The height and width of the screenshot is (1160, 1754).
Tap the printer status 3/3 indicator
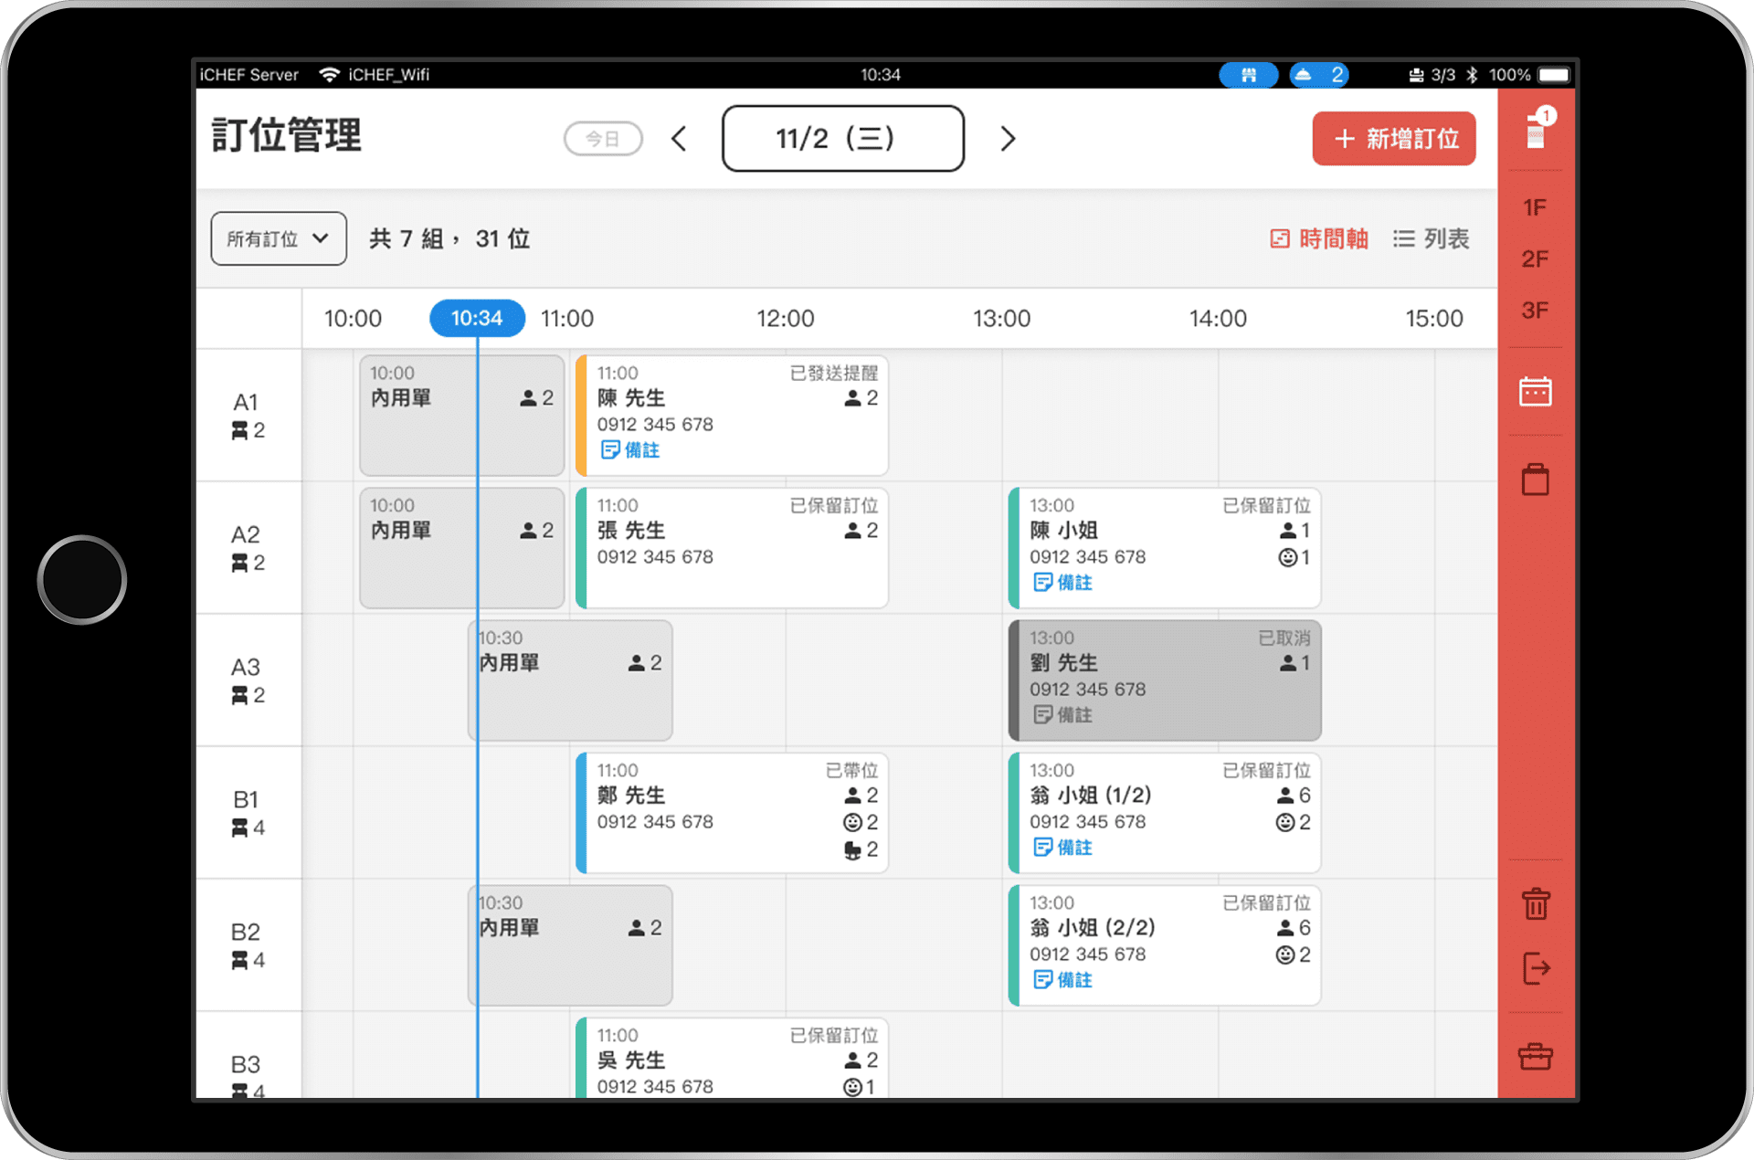coord(1432,75)
